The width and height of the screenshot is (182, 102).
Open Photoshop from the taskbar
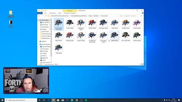tap(67, 100)
